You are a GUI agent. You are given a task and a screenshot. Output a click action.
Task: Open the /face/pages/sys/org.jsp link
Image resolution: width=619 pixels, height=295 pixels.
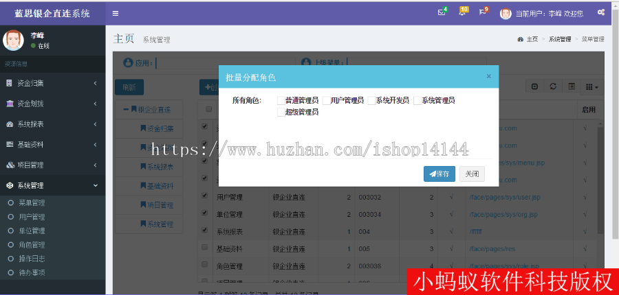503,215
